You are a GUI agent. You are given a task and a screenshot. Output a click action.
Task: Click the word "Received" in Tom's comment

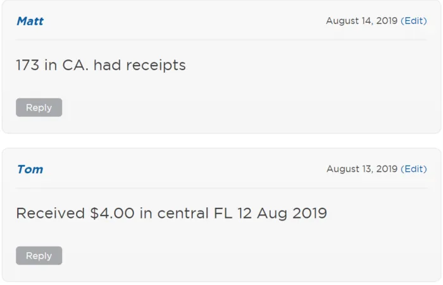pos(51,214)
